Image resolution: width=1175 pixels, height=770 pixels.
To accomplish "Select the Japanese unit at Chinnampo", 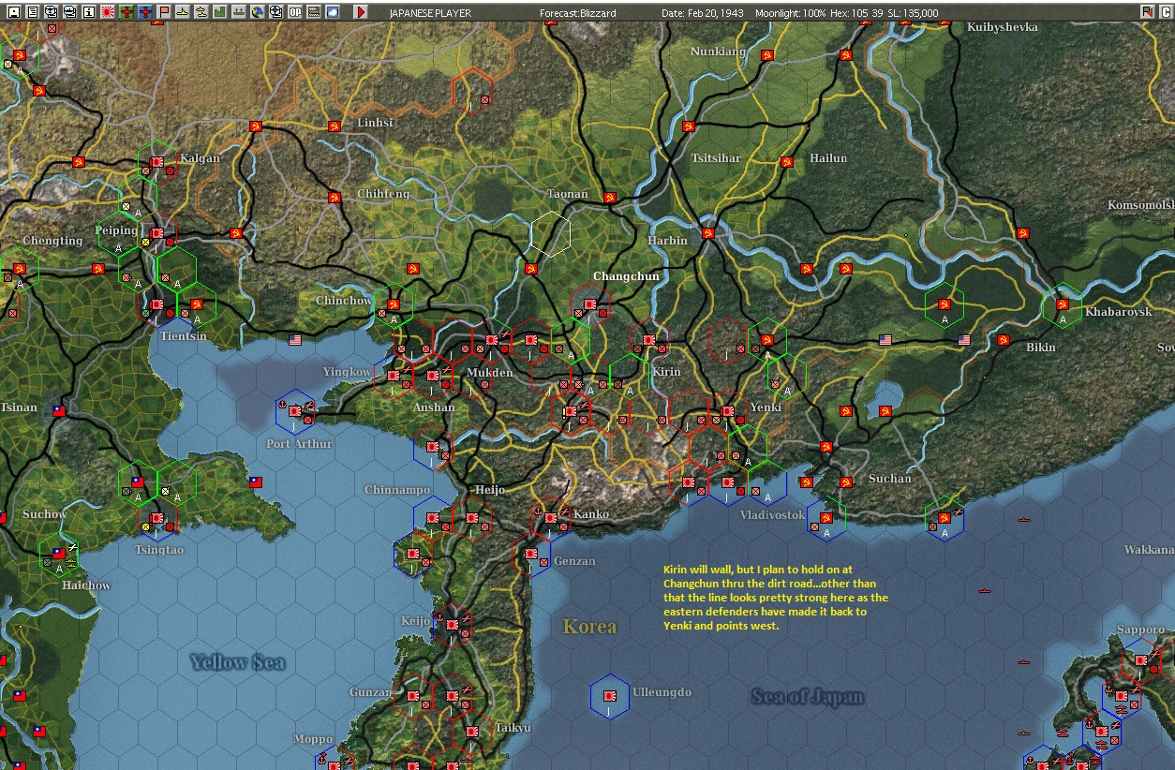I will point(433,517).
